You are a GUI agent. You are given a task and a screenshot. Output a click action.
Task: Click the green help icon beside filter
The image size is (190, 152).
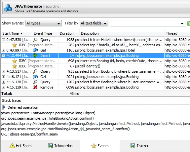click(x=188, y=23)
